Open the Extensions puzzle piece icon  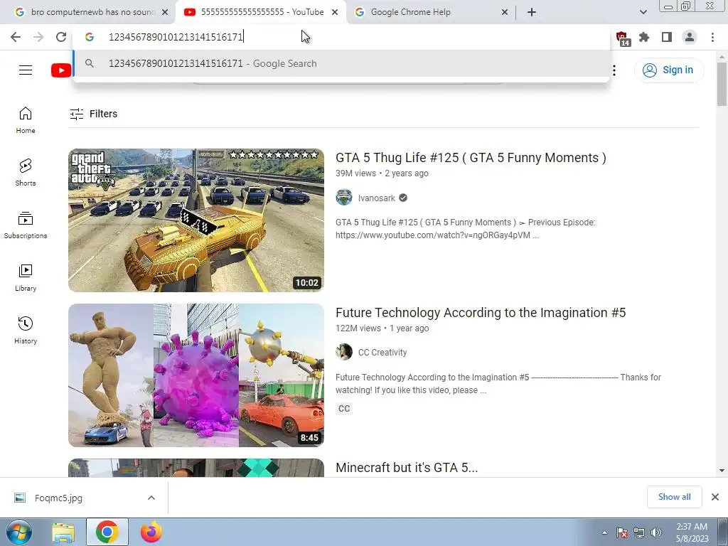pyautogui.click(x=644, y=37)
